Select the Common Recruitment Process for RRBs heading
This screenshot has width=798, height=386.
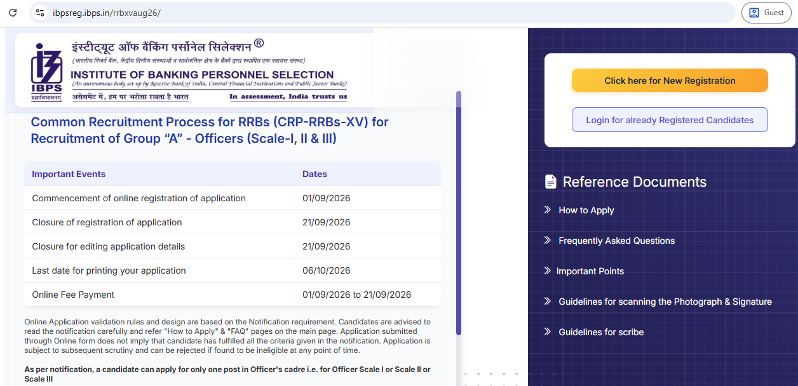click(x=210, y=130)
